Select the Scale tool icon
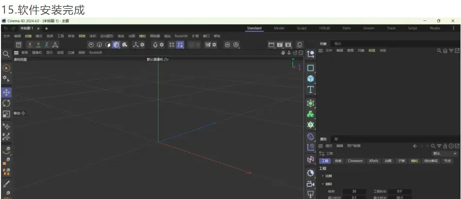Screen dimensions: 461x199 (6, 114)
